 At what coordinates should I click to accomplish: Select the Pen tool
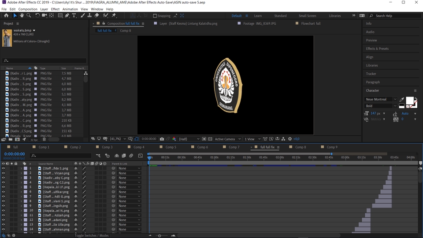(x=67, y=16)
